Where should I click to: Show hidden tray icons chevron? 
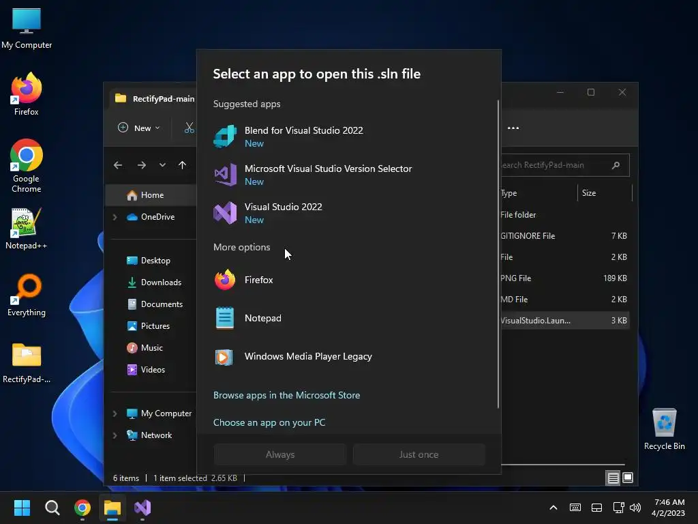553,508
